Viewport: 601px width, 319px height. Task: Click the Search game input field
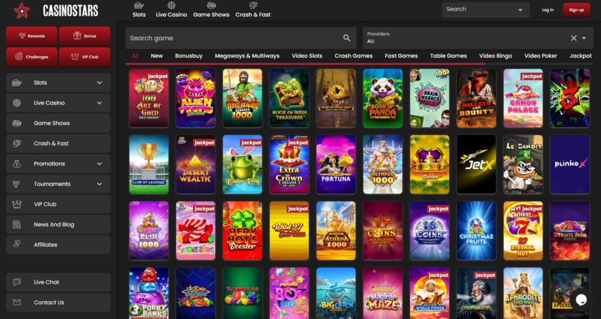[241, 38]
